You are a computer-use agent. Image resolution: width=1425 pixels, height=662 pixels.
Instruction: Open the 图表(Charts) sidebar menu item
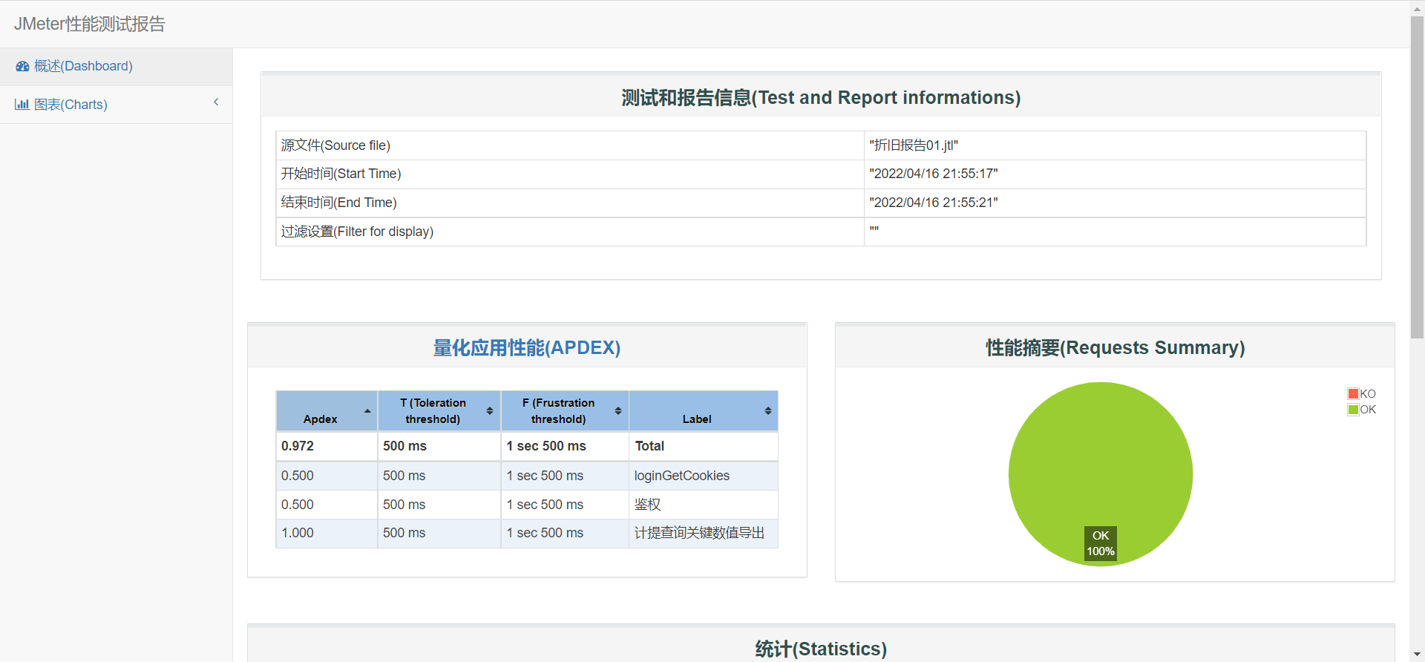(x=71, y=105)
